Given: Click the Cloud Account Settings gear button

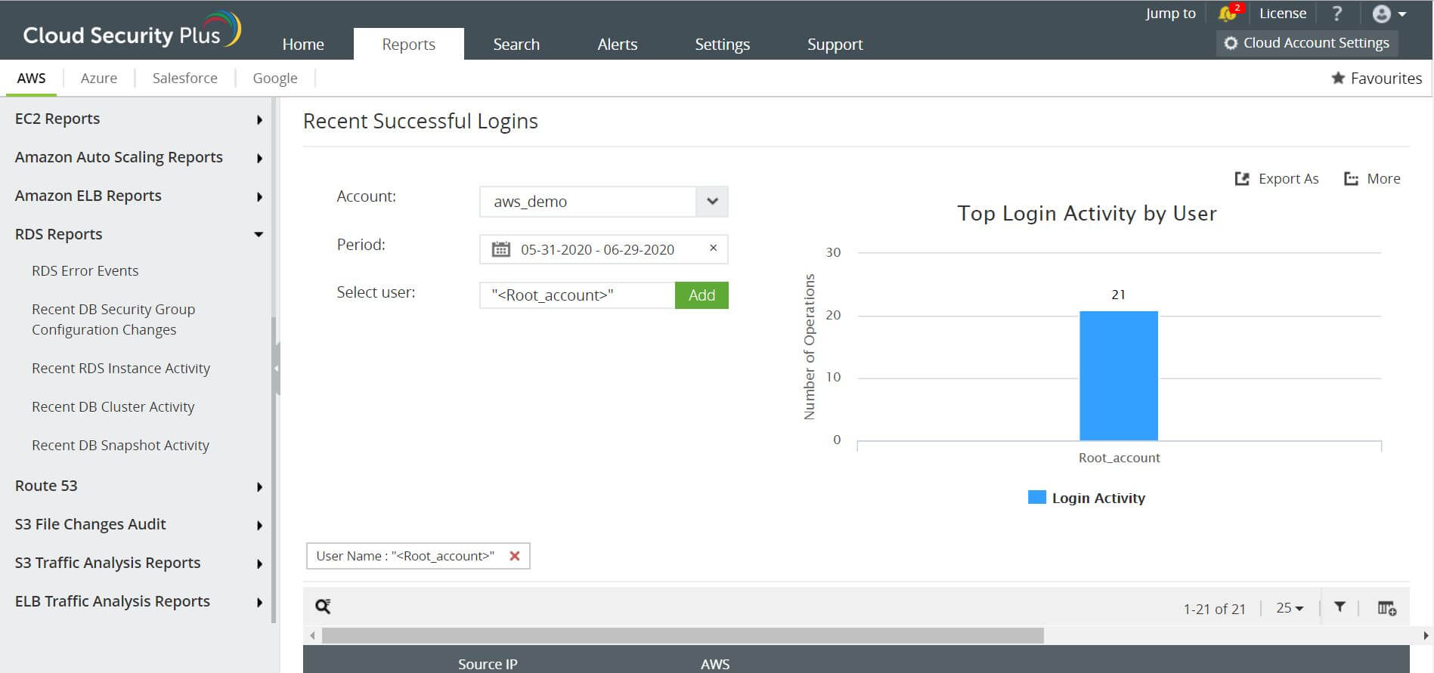Looking at the screenshot, I should 1307,43.
